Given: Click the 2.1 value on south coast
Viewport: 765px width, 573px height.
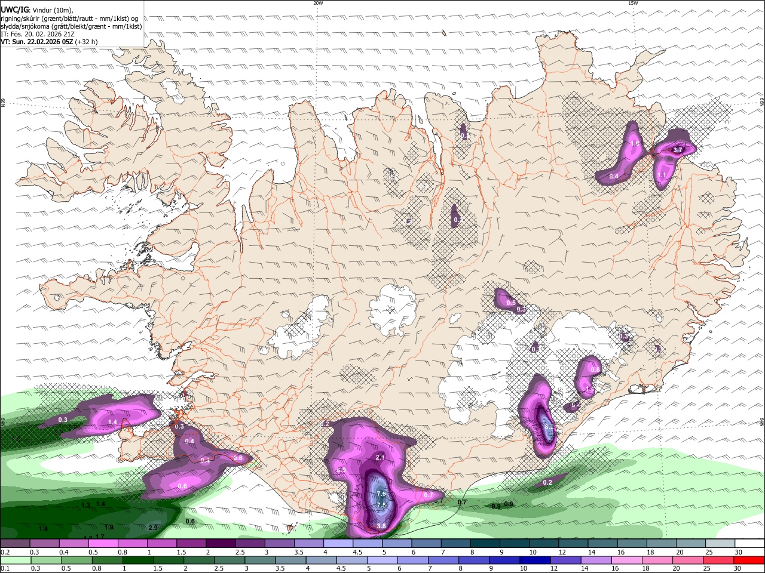Looking at the screenshot, I should 380,457.
